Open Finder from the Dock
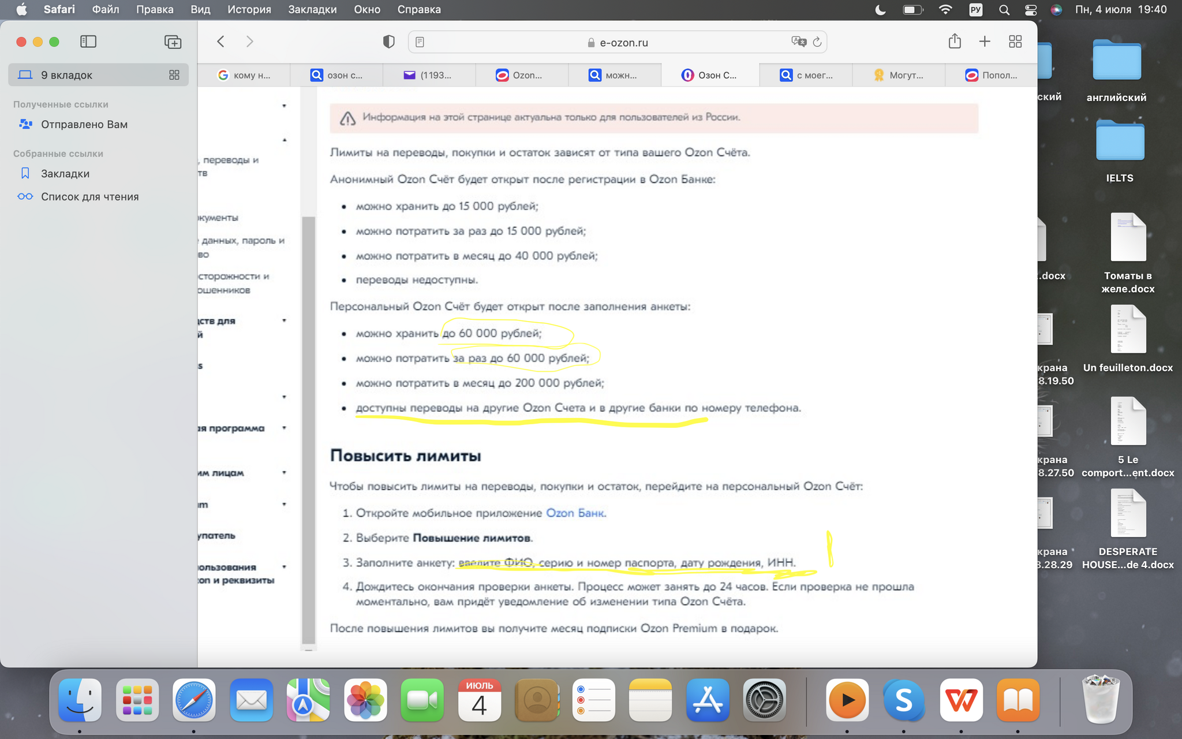This screenshot has height=739, width=1182. pyautogui.click(x=80, y=700)
